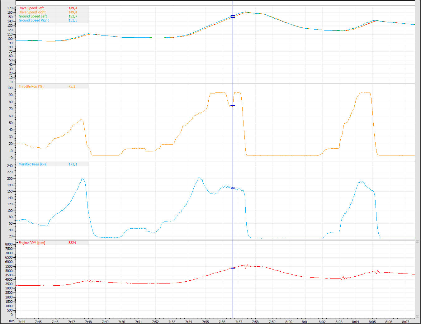Click the cursor marker on the throttle trace
Viewport: 421px width, 324px height.
coord(233,106)
